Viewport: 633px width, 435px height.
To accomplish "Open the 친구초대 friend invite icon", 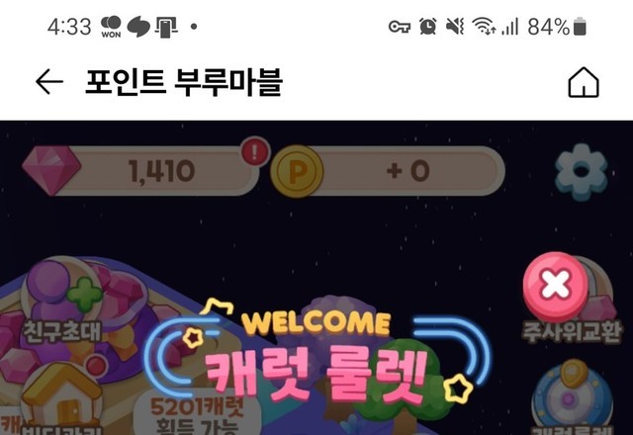I will [x=62, y=301].
